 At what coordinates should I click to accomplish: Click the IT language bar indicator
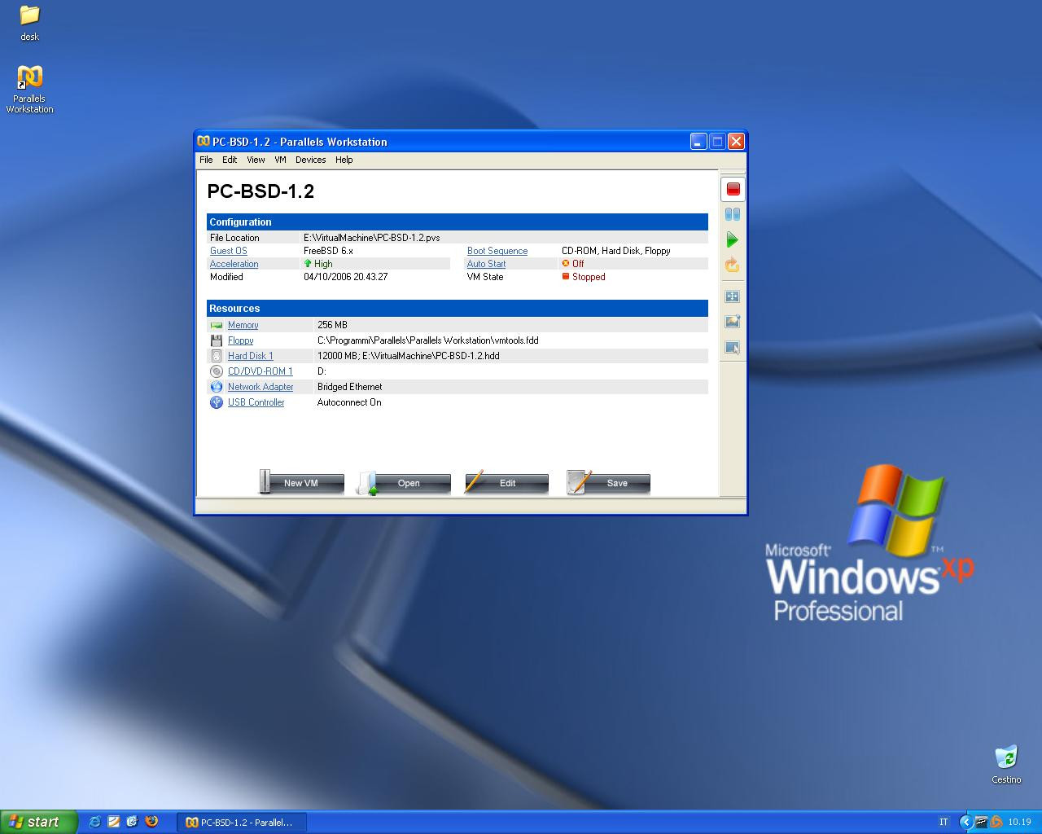(943, 822)
